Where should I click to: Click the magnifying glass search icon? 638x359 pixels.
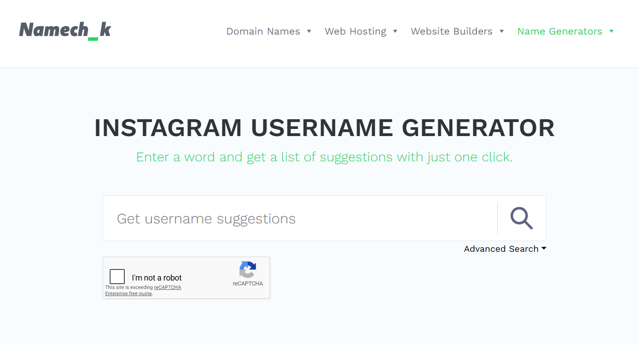[x=521, y=218]
